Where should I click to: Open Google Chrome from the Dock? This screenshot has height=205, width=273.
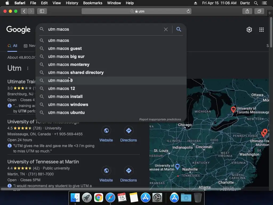click(99, 198)
